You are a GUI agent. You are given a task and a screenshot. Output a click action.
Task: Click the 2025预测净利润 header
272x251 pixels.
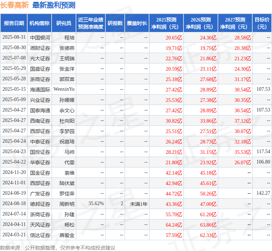click(x=166, y=23)
